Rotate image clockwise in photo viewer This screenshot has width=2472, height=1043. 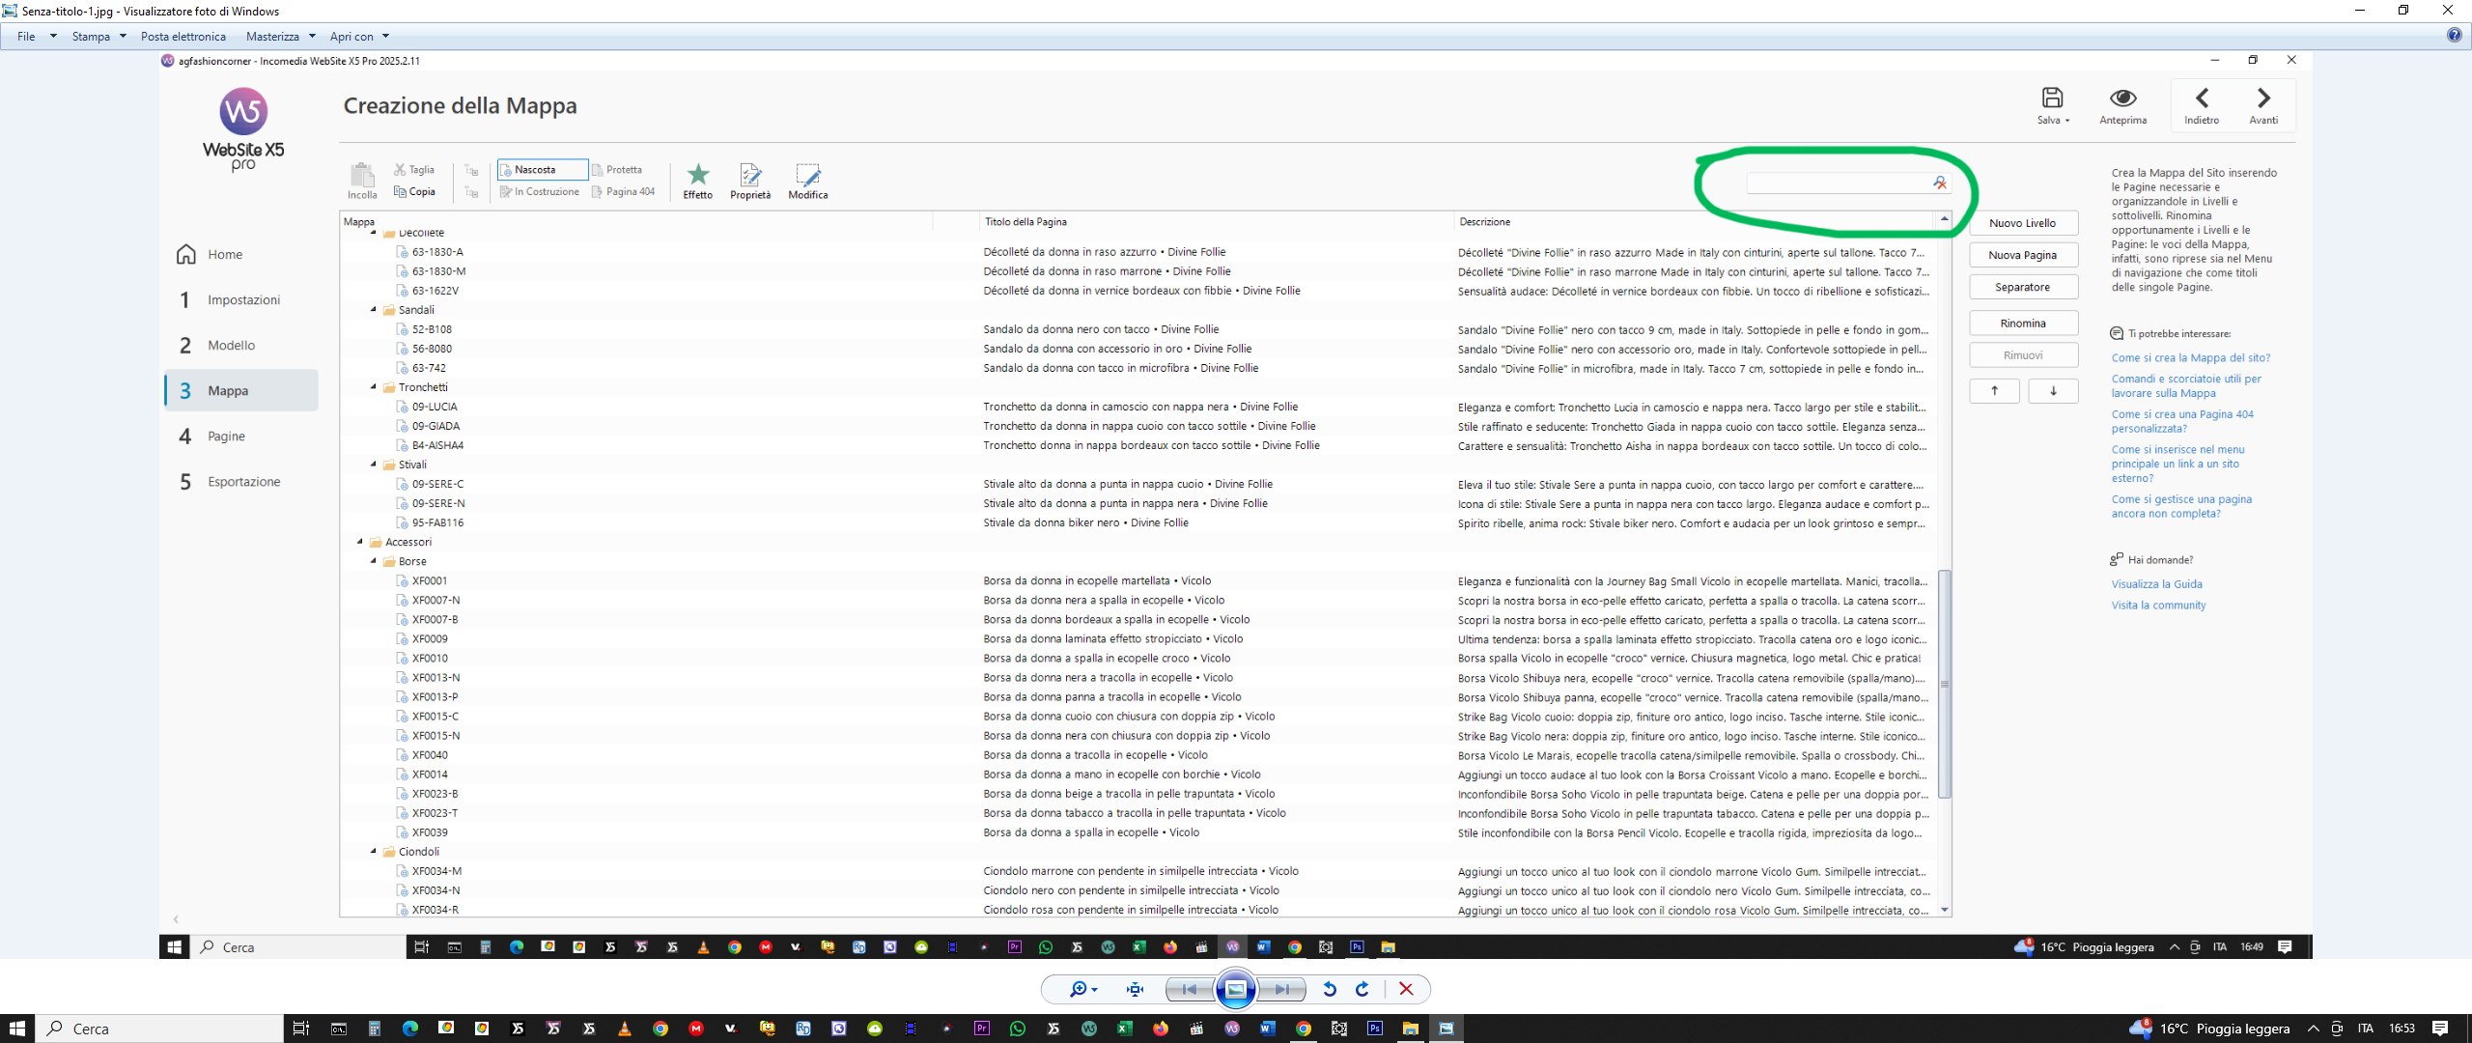(x=1362, y=989)
